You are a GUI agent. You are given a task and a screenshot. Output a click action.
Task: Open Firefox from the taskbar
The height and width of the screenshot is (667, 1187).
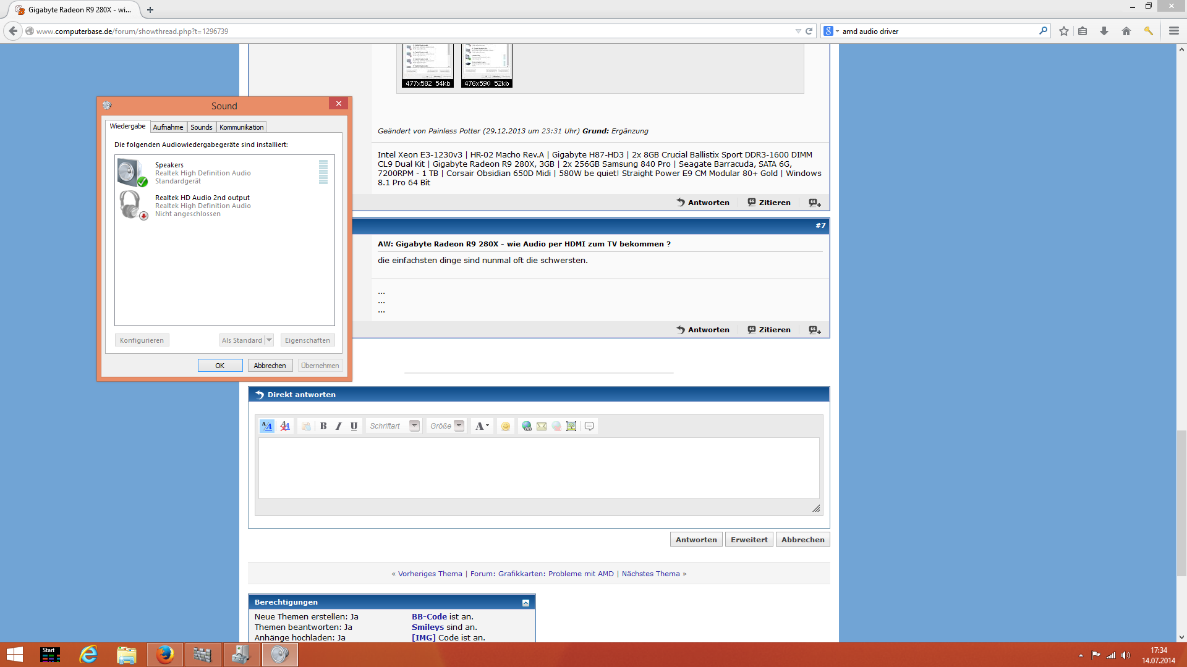[165, 655]
